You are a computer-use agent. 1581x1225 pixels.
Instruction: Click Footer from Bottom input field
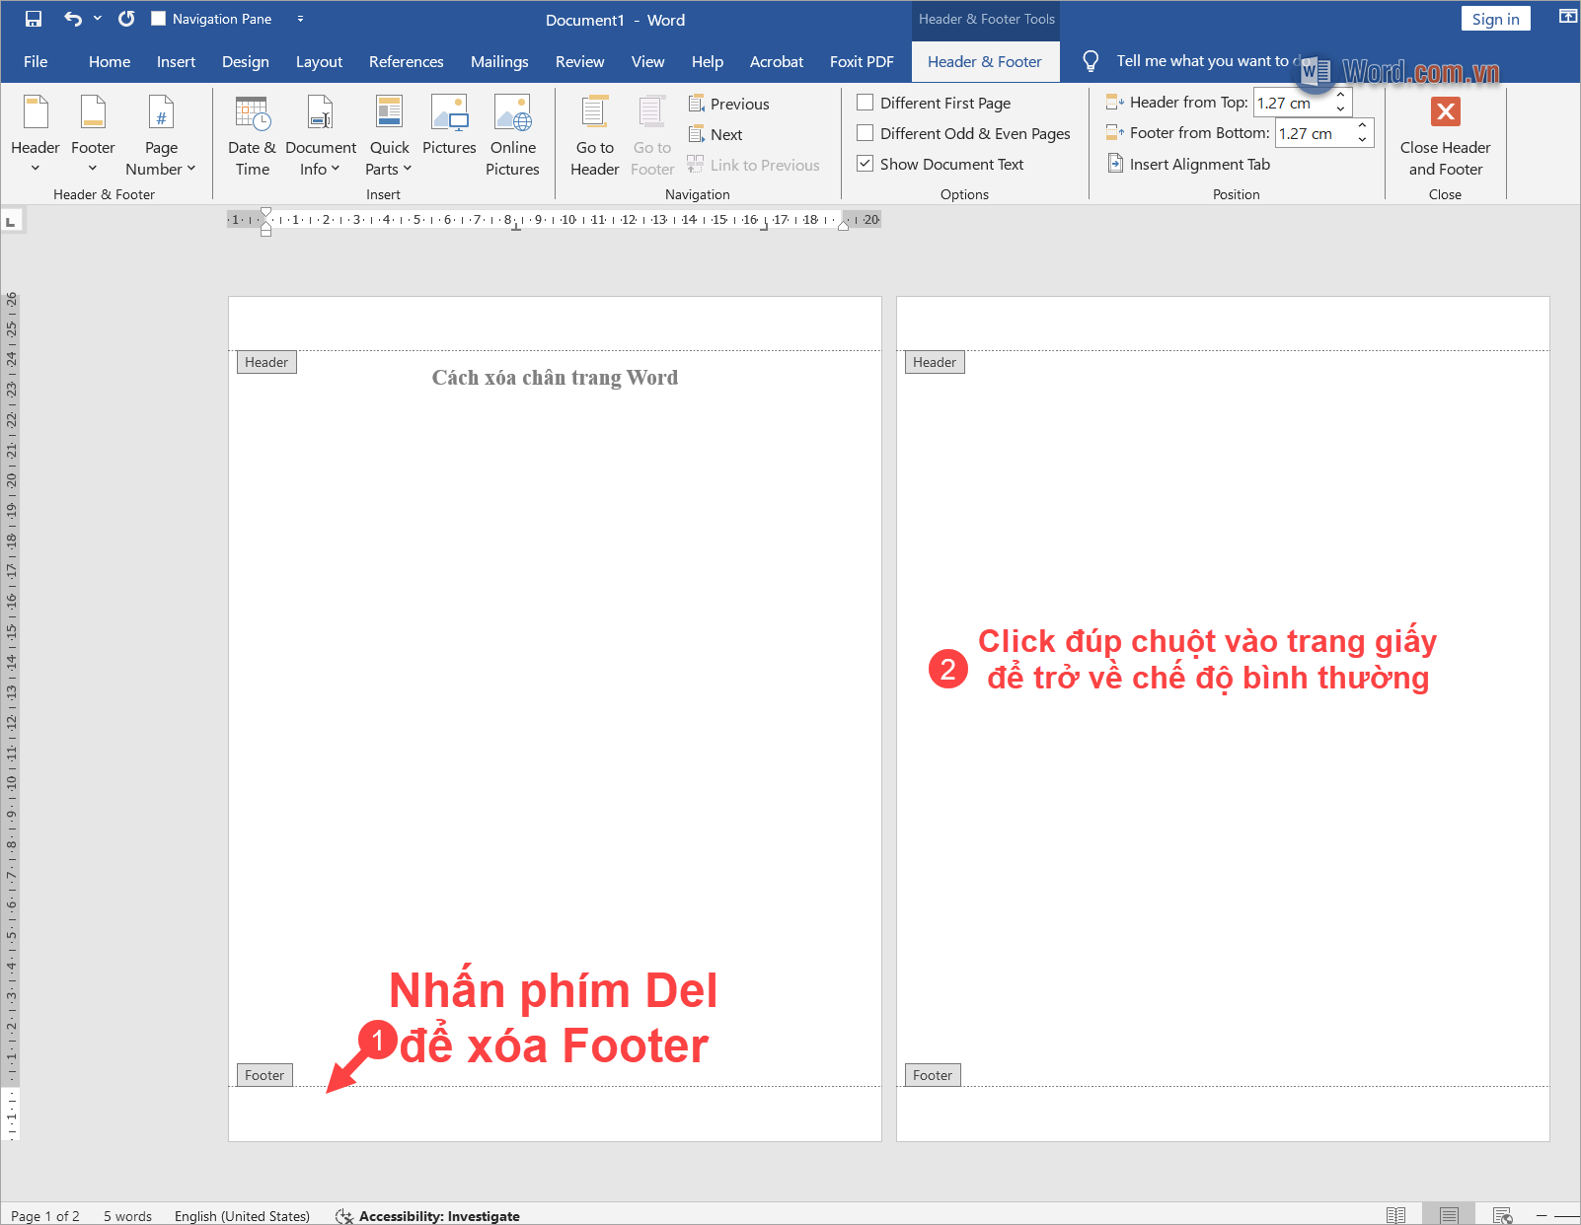click(x=1315, y=133)
